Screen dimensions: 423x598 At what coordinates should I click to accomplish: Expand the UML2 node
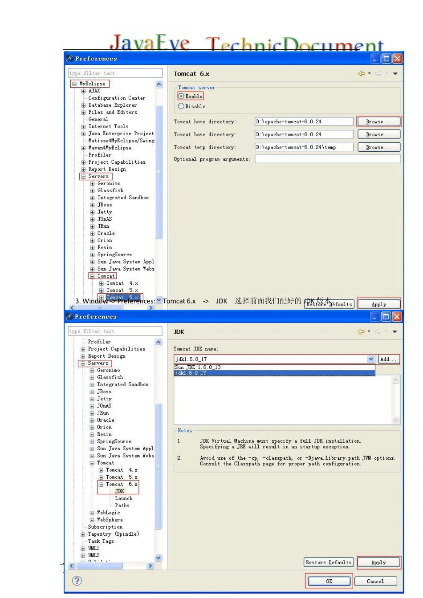coord(83,556)
